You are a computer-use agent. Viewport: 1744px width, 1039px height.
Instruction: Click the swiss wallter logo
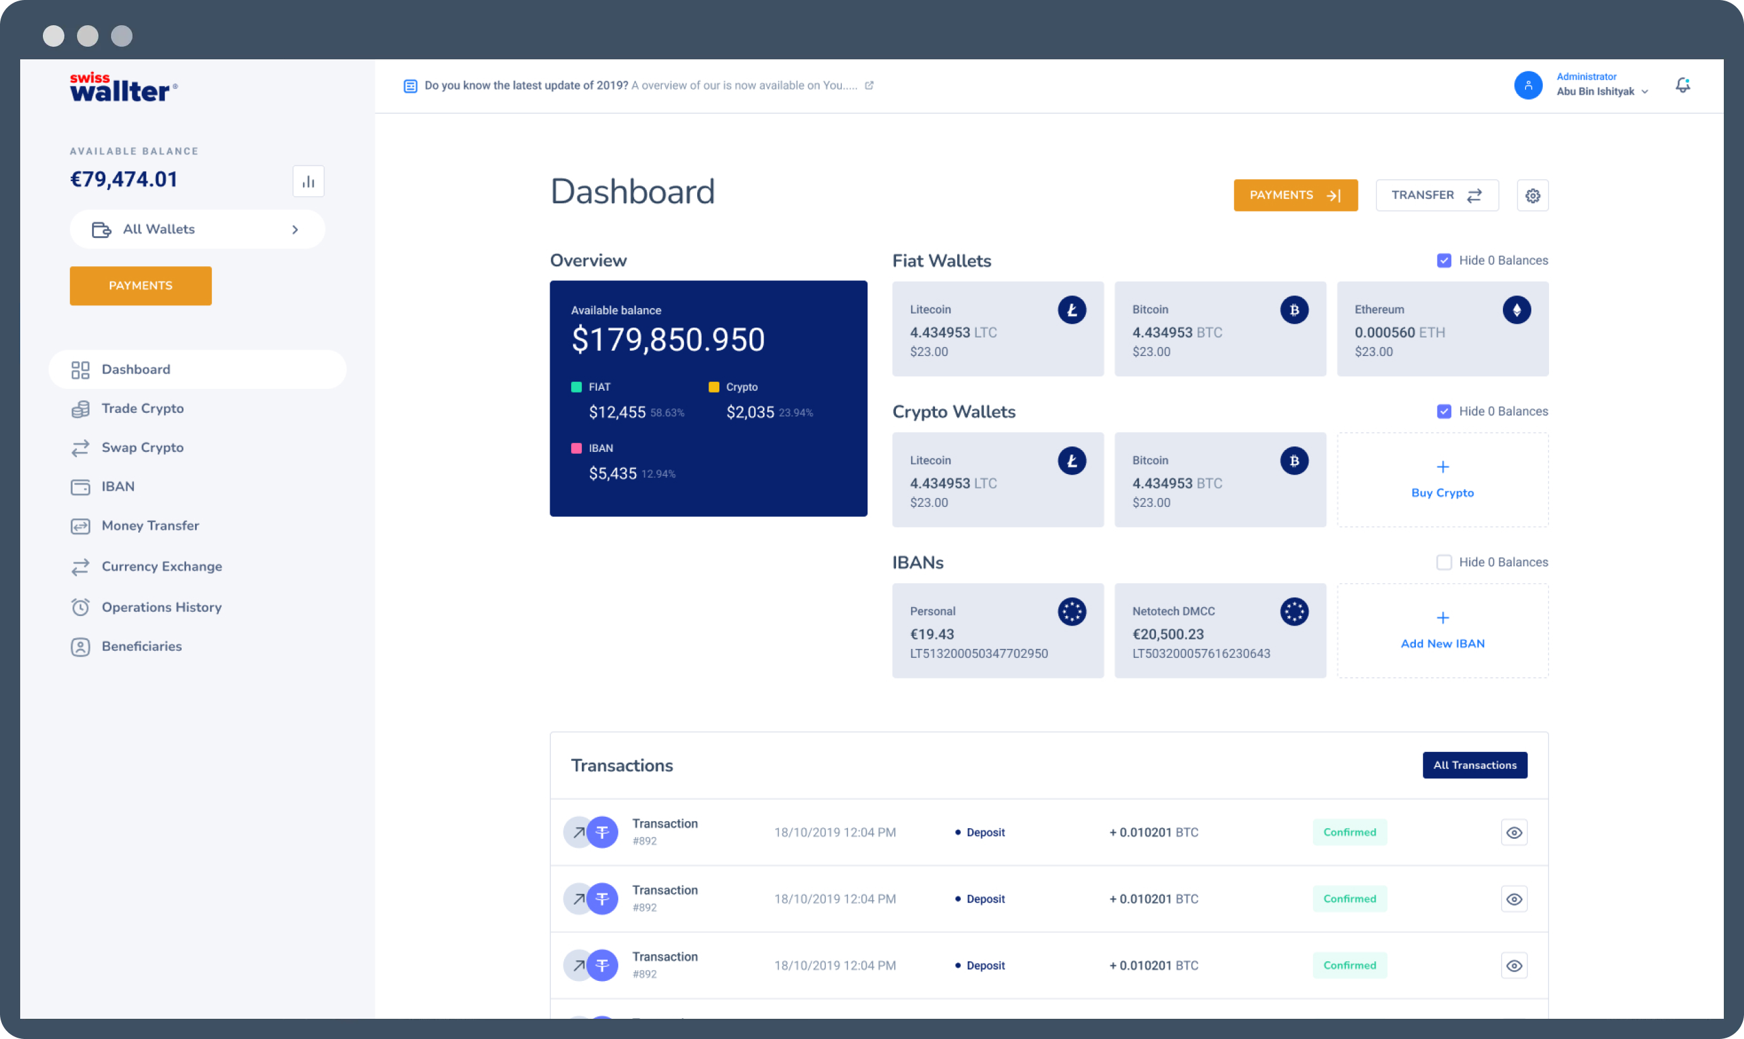(x=123, y=87)
